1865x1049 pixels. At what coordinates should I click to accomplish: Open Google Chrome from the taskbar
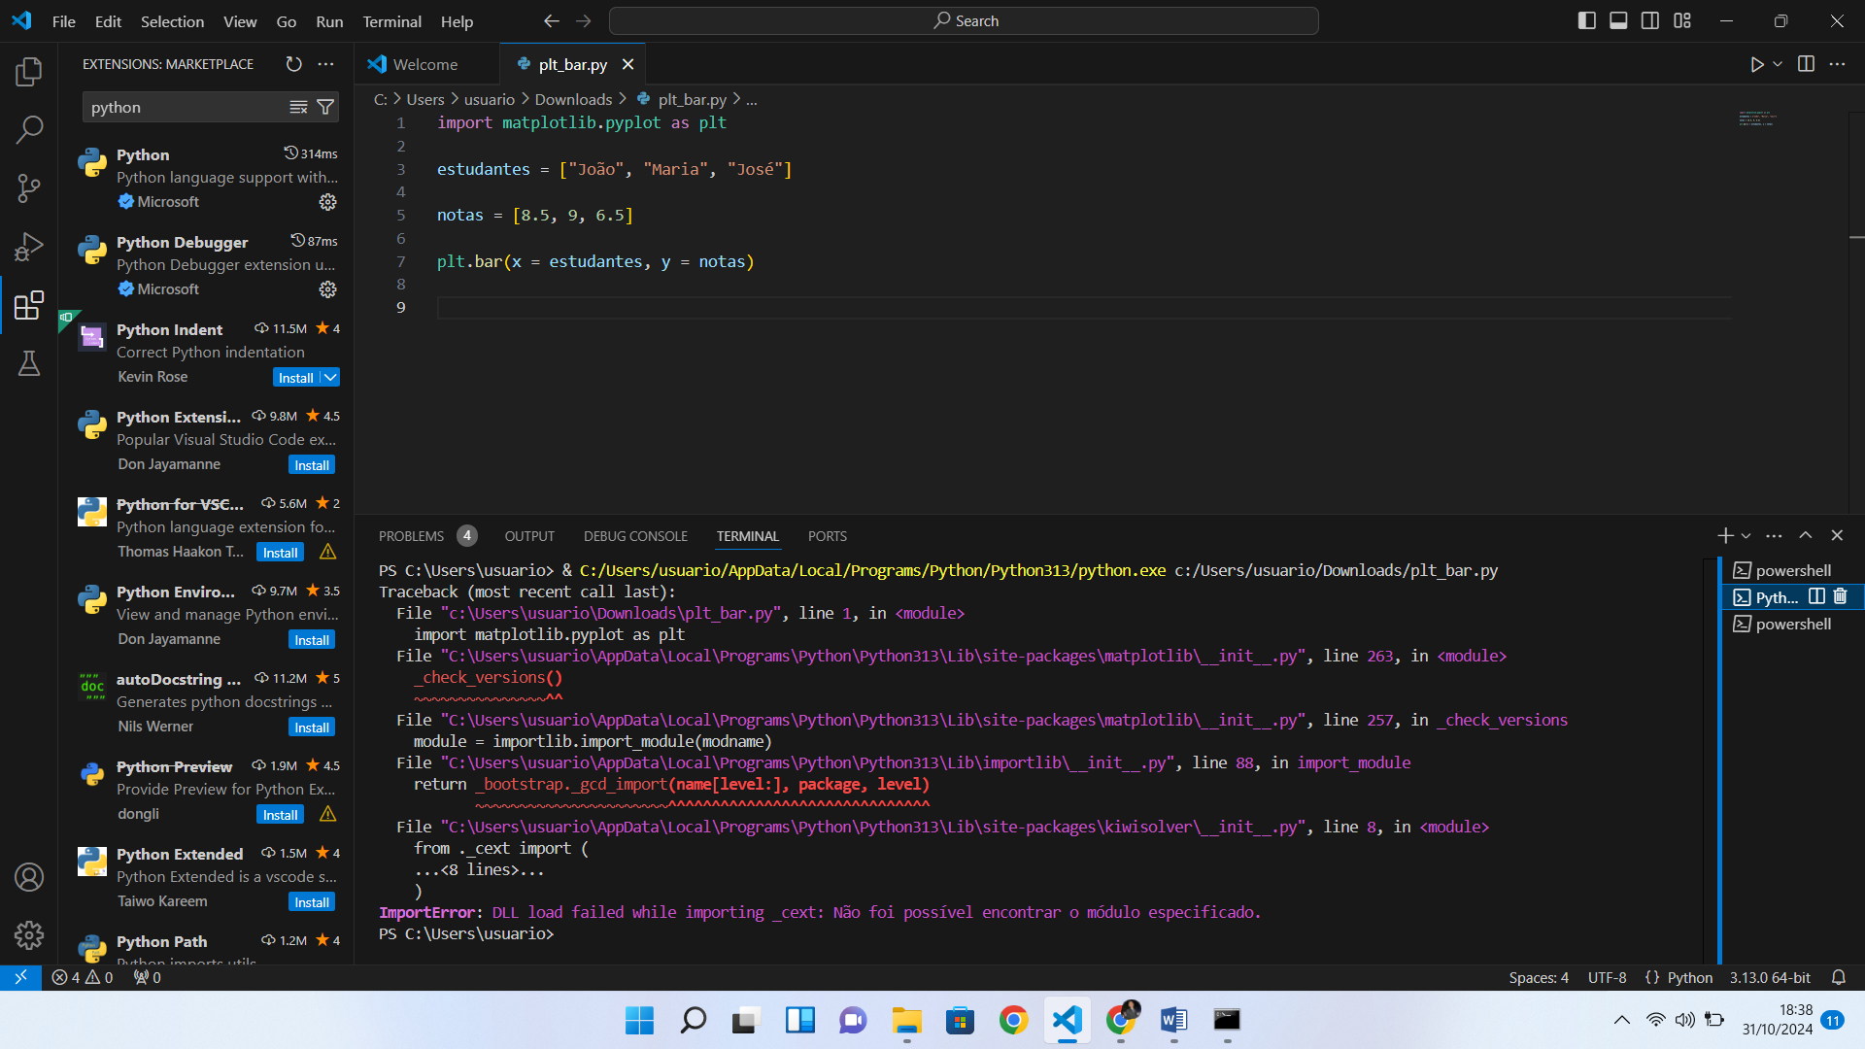coord(1013,1020)
